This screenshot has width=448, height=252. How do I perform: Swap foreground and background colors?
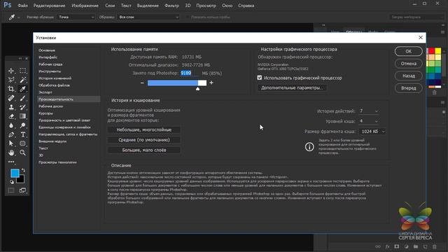click(x=23, y=170)
